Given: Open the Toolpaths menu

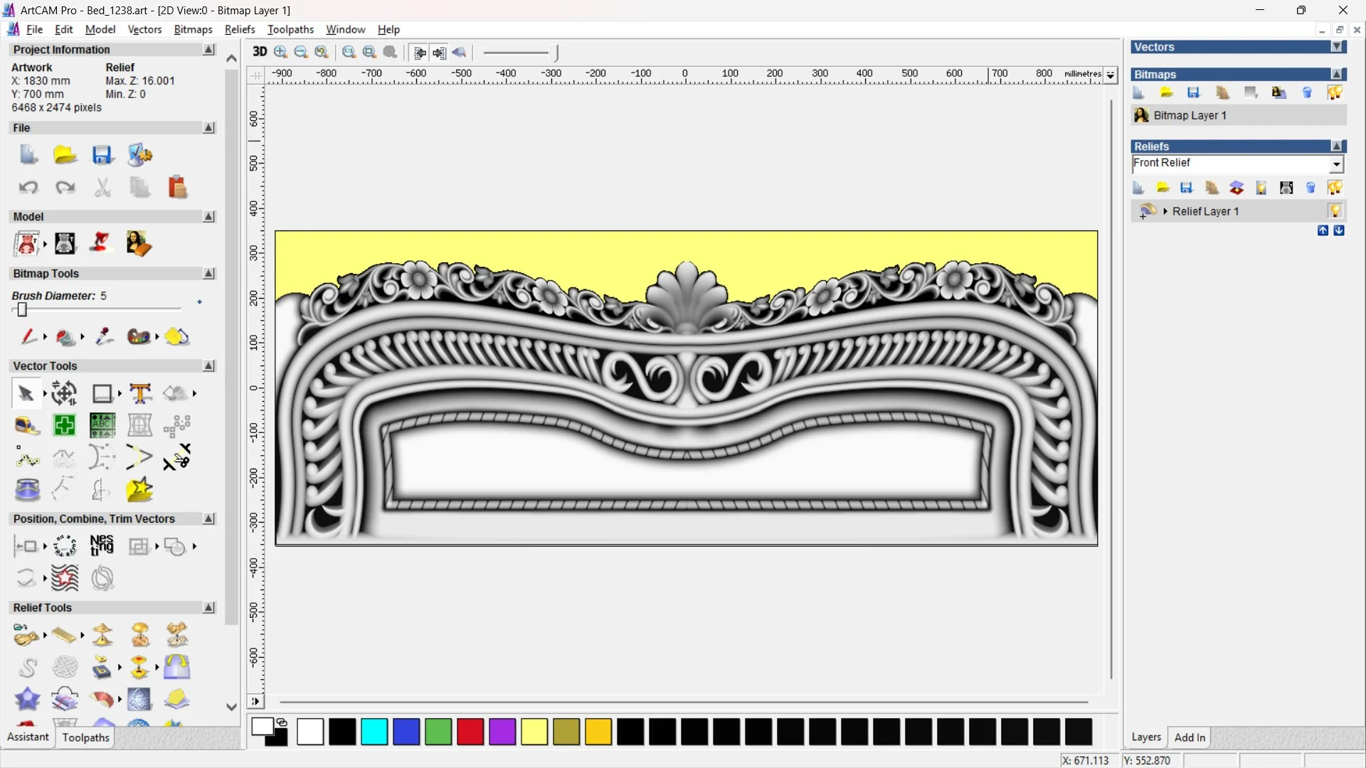Looking at the screenshot, I should 290,29.
